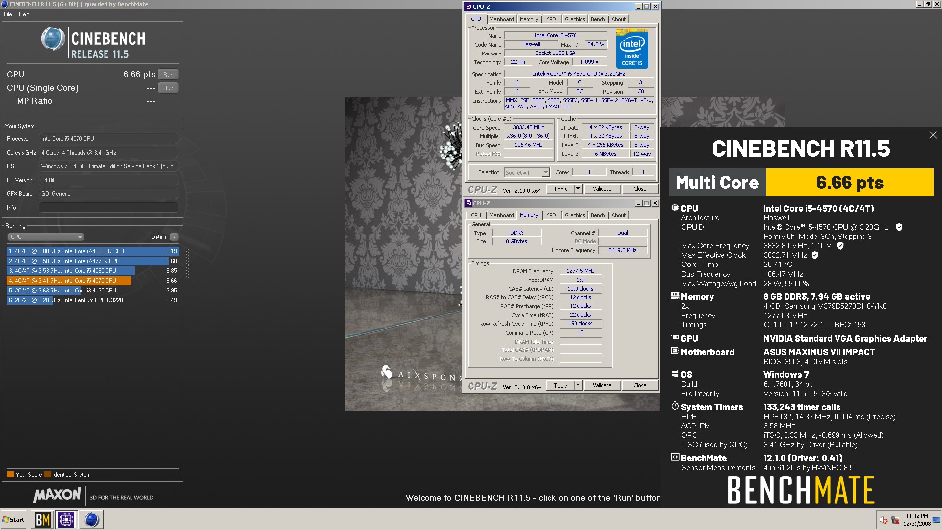
Task: Open the File menu in Cinebench
Action: pos(8,14)
